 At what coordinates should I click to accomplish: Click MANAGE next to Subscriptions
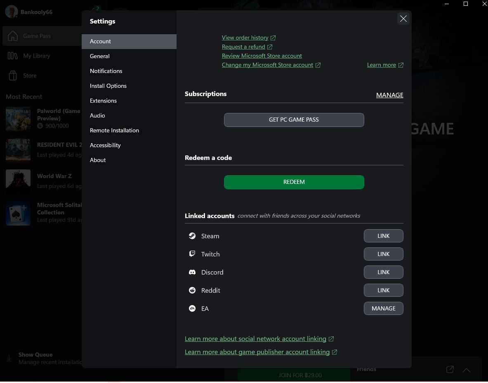pyautogui.click(x=390, y=95)
